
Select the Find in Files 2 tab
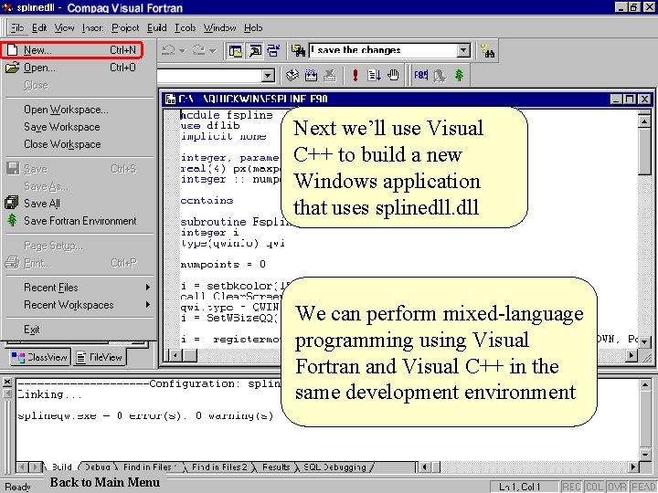click(x=219, y=467)
